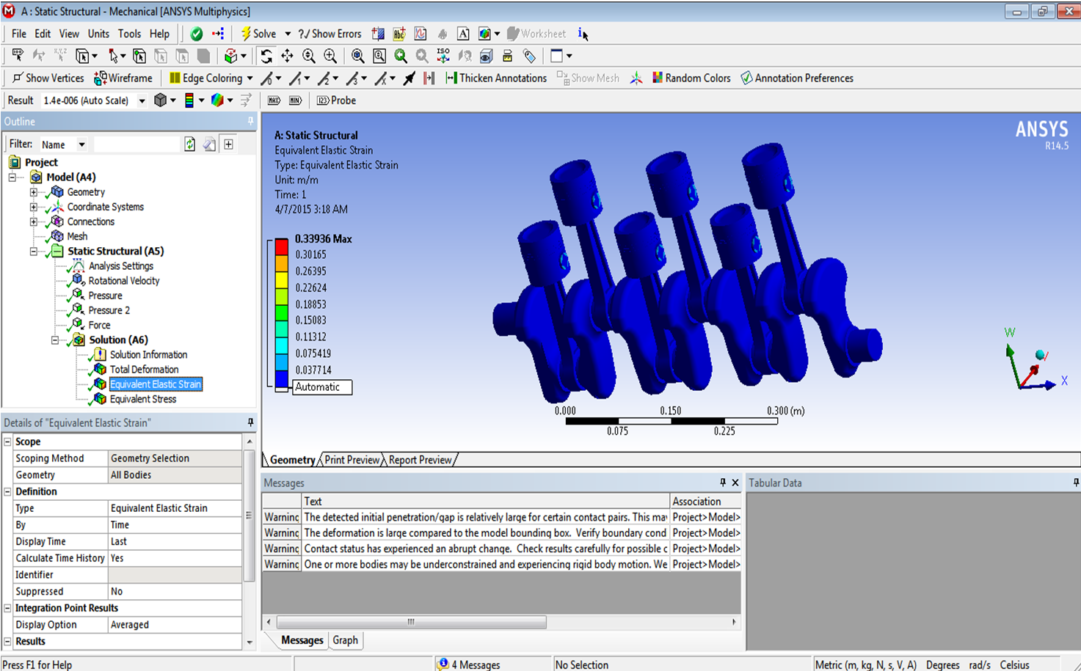Viewport: 1081px width, 671px height.
Task: Click the yellow legend color band
Action: tap(282, 279)
